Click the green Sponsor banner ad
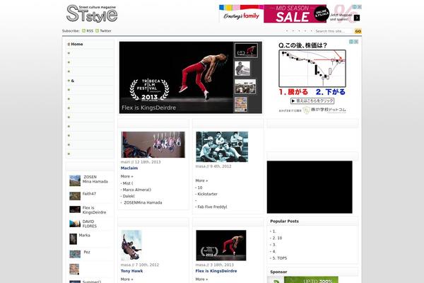 [303, 279]
